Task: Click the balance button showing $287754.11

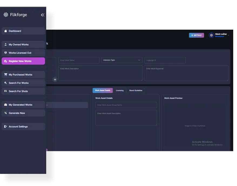Action: pyautogui.click(x=196, y=35)
